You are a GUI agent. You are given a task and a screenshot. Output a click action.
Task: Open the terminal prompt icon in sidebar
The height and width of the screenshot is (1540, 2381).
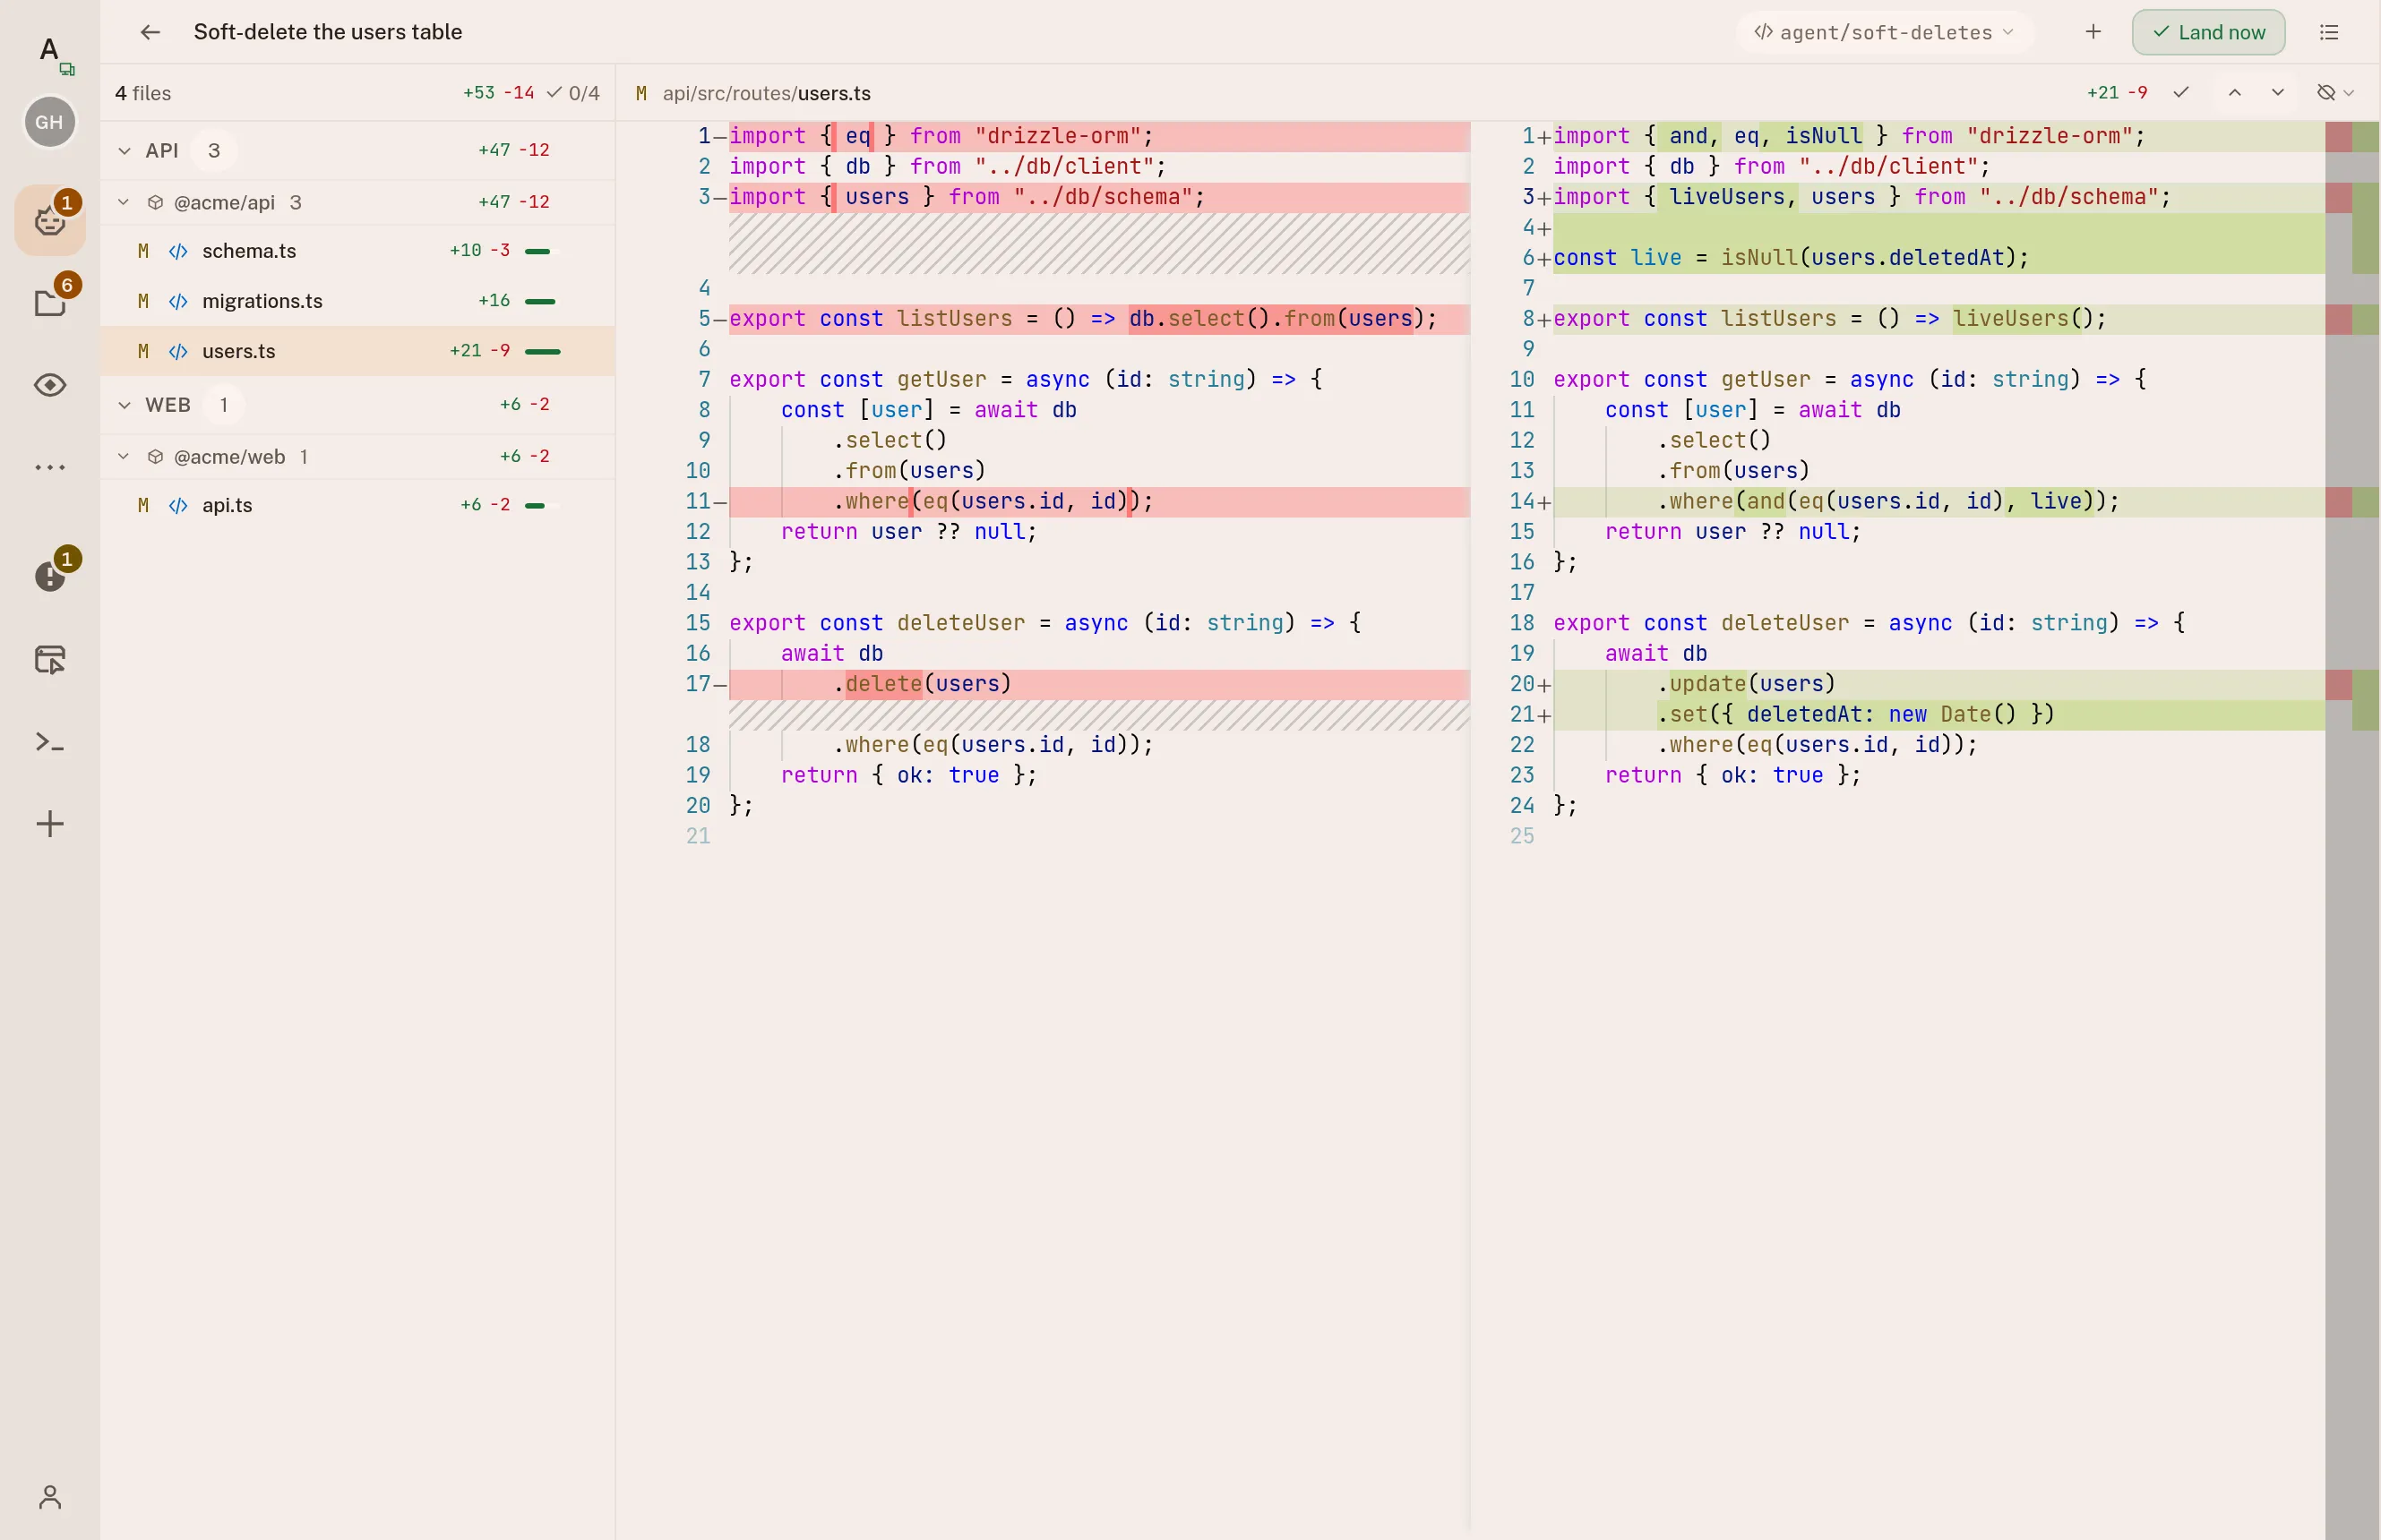(x=50, y=742)
